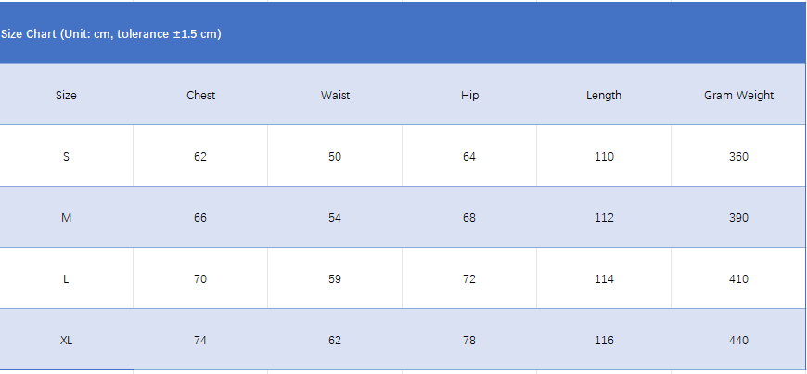Select the Chest column header

tap(200, 96)
